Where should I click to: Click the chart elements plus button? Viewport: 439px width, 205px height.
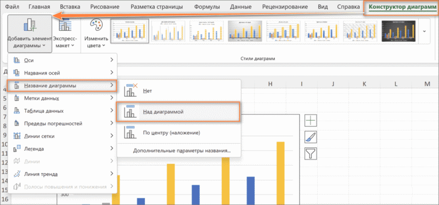pos(311,121)
